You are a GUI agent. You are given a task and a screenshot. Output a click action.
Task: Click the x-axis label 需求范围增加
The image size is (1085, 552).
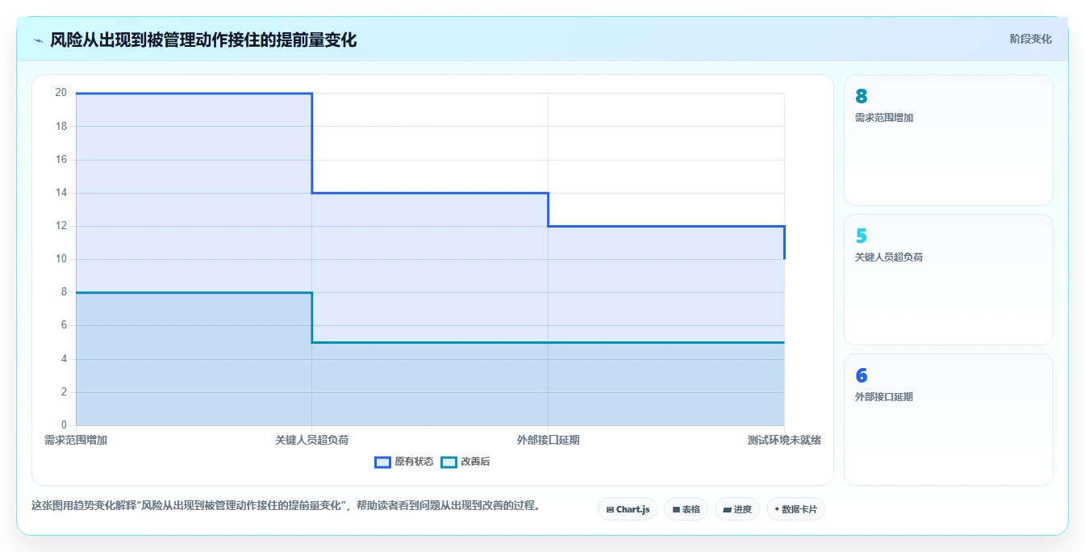[76, 440]
